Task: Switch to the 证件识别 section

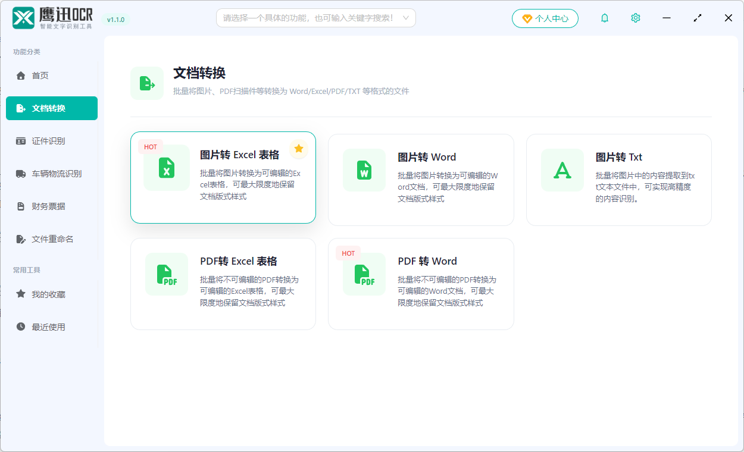Action: [52, 141]
